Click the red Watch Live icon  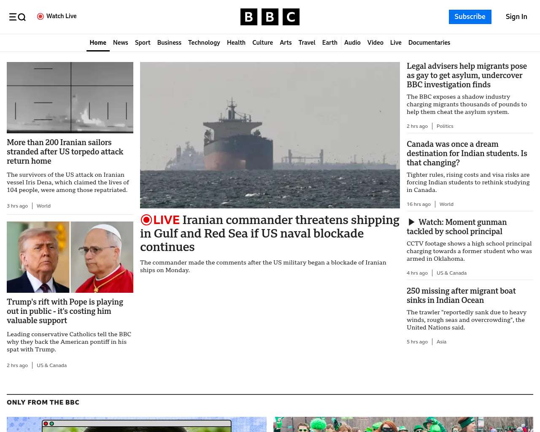tap(40, 16)
